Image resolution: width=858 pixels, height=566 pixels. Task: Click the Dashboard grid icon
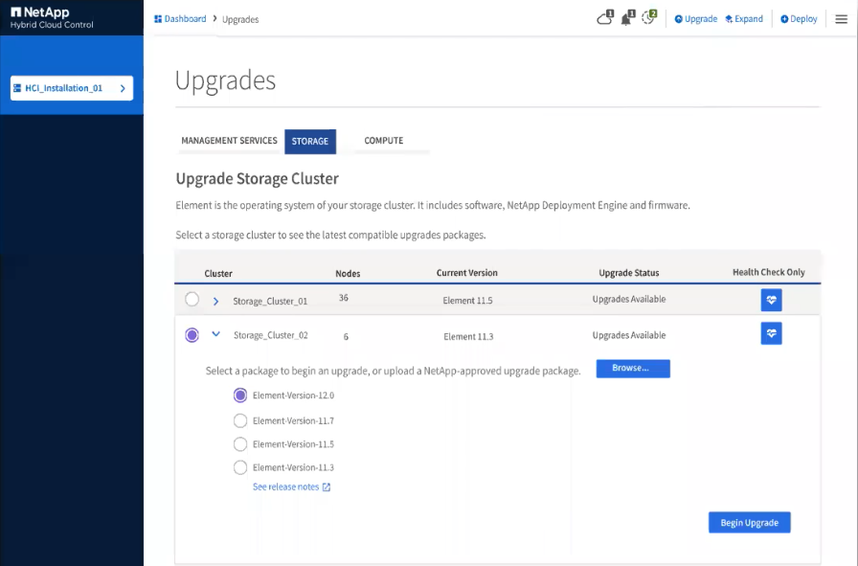158,18
